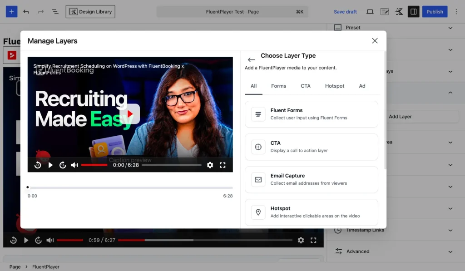The height and width of the screenshot is (271, 465).
Task: Click the Preset panel icon
Action: [338, 28]
